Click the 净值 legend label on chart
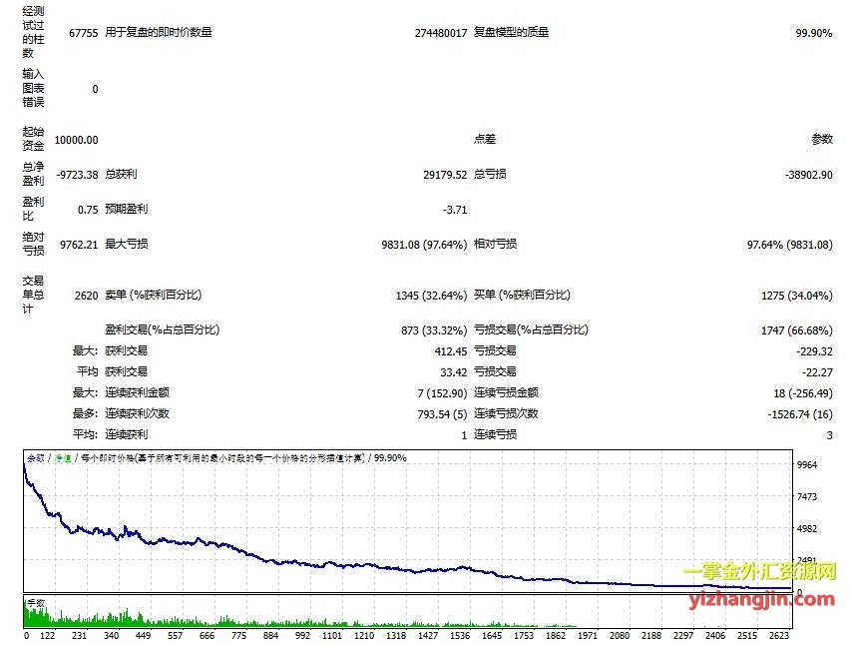Viewport: 850px width, 645px height. (x=62, y=457)
